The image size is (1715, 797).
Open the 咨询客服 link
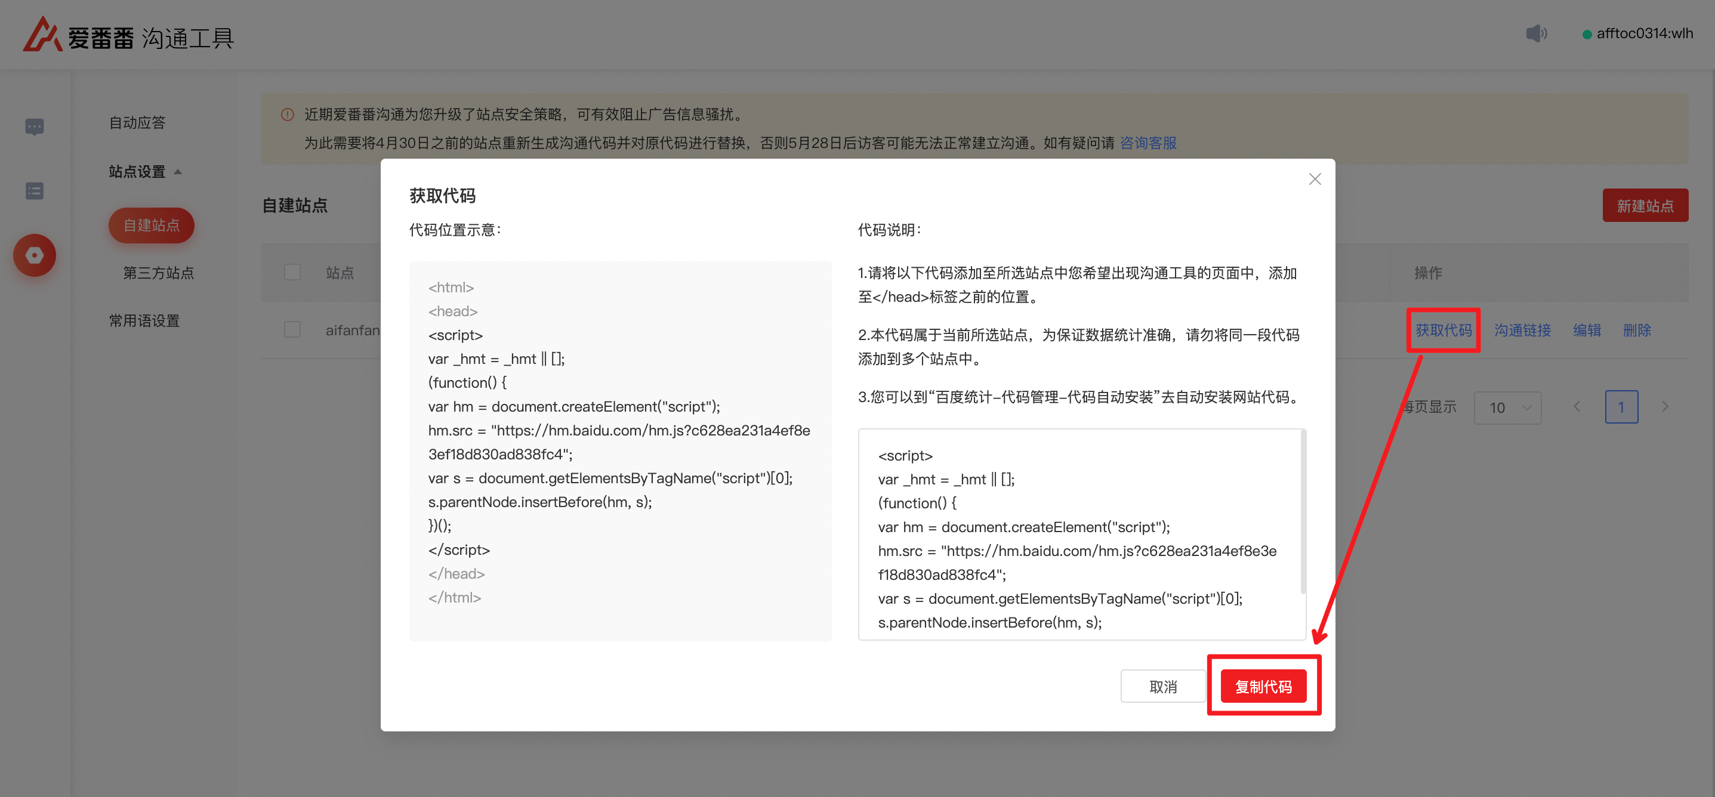point(1148,143)
